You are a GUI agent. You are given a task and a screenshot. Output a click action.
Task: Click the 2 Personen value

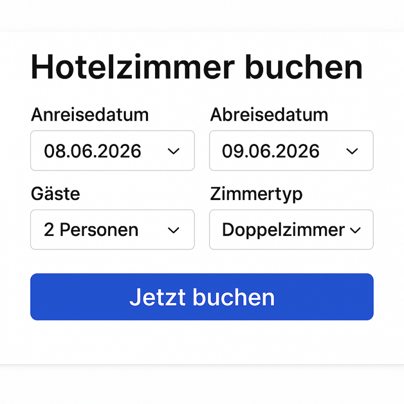point(91,230)
